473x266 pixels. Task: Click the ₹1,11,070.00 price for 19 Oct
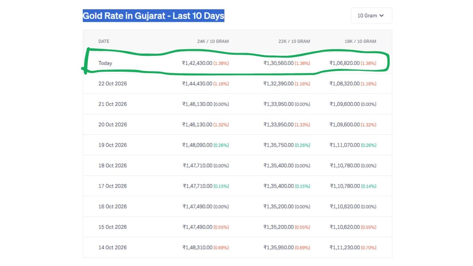(345, 145)
